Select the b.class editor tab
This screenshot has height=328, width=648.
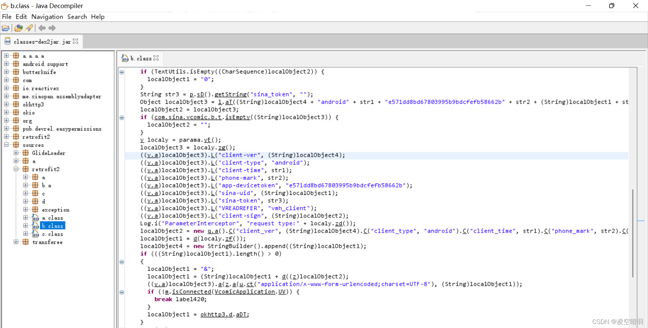[x=140, y=58]
